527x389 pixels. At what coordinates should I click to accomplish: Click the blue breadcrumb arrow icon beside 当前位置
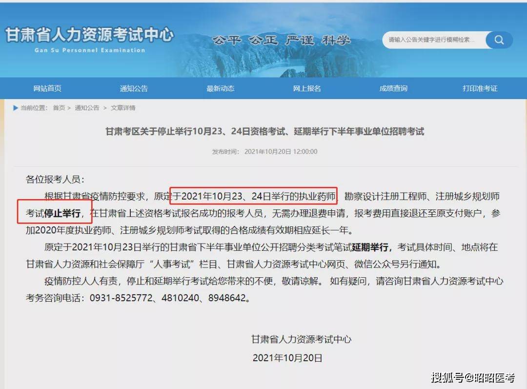click(x=15, y=107)
